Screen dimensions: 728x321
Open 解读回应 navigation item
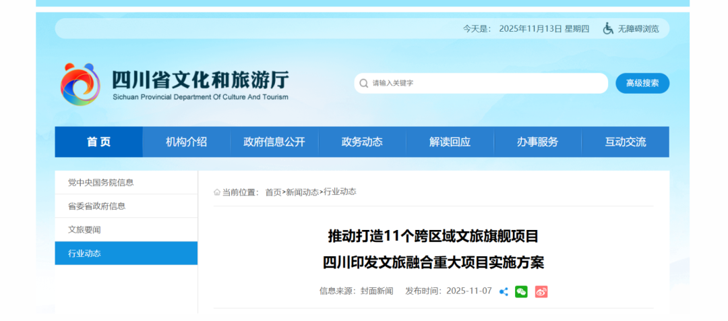[x=450, y=142]
